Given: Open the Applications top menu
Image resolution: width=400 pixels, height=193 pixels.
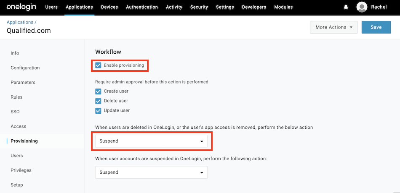Looking at the screenshot, I should (x=79, y=7).
